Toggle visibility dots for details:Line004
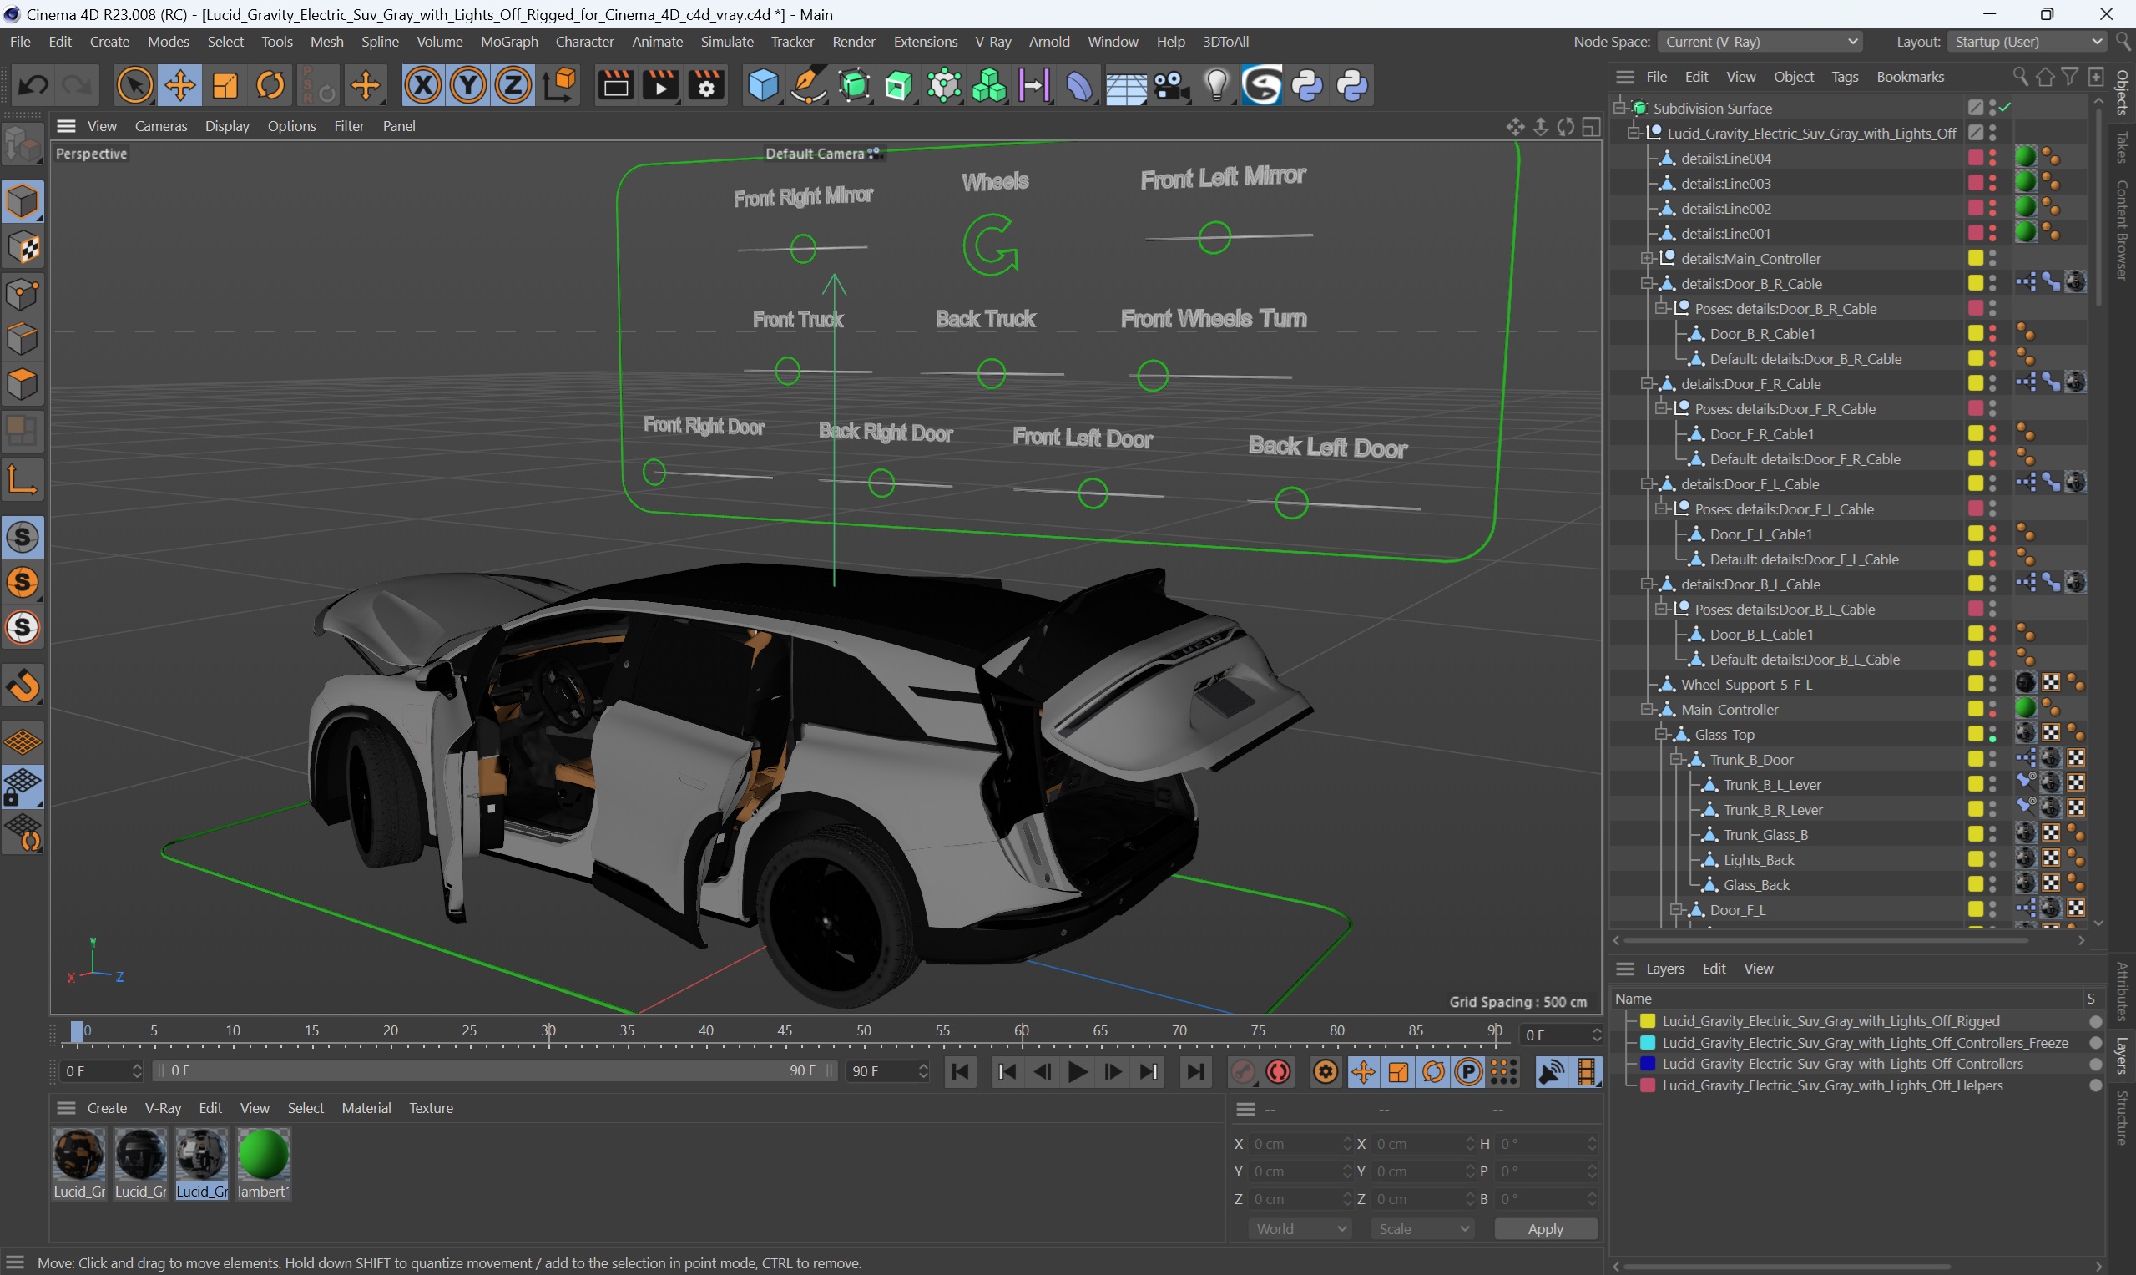2136x1275 pixels. (1992, 158)
